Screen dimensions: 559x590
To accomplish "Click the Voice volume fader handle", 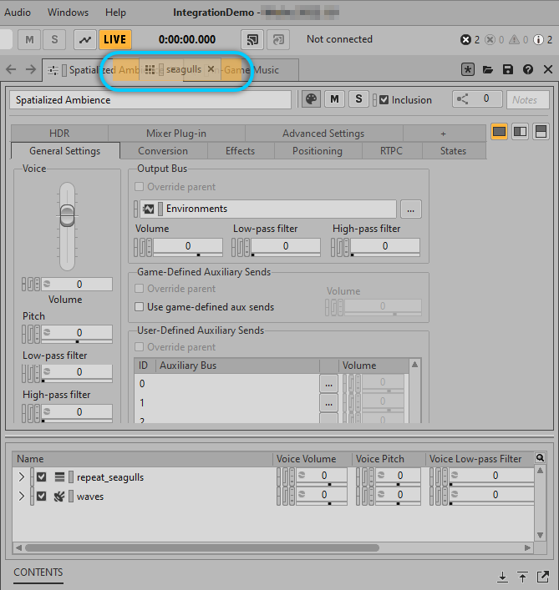I will (x=66, y=216).
